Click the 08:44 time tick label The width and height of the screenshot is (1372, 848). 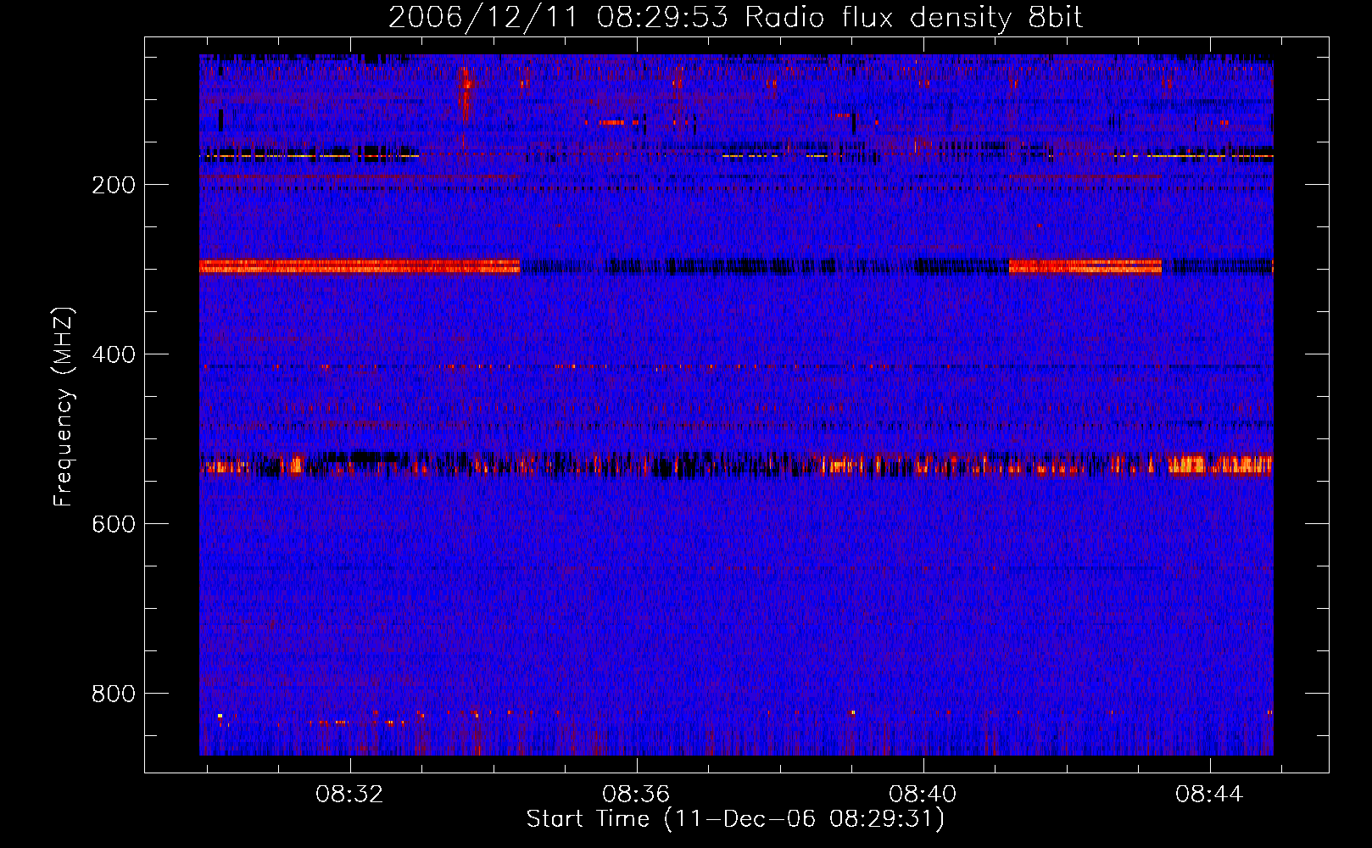pyautogui.click(x=1209, y=795)
